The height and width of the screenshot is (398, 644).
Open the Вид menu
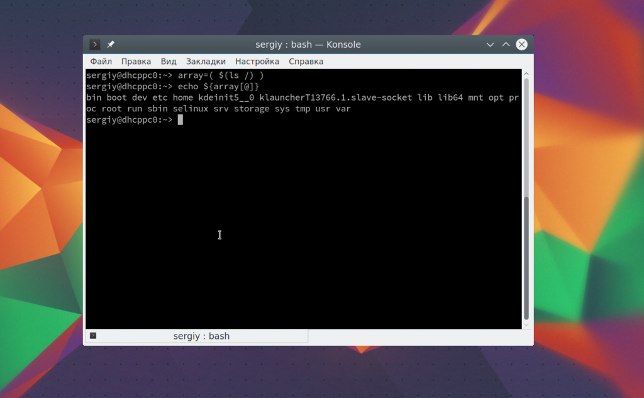(169, 62)
